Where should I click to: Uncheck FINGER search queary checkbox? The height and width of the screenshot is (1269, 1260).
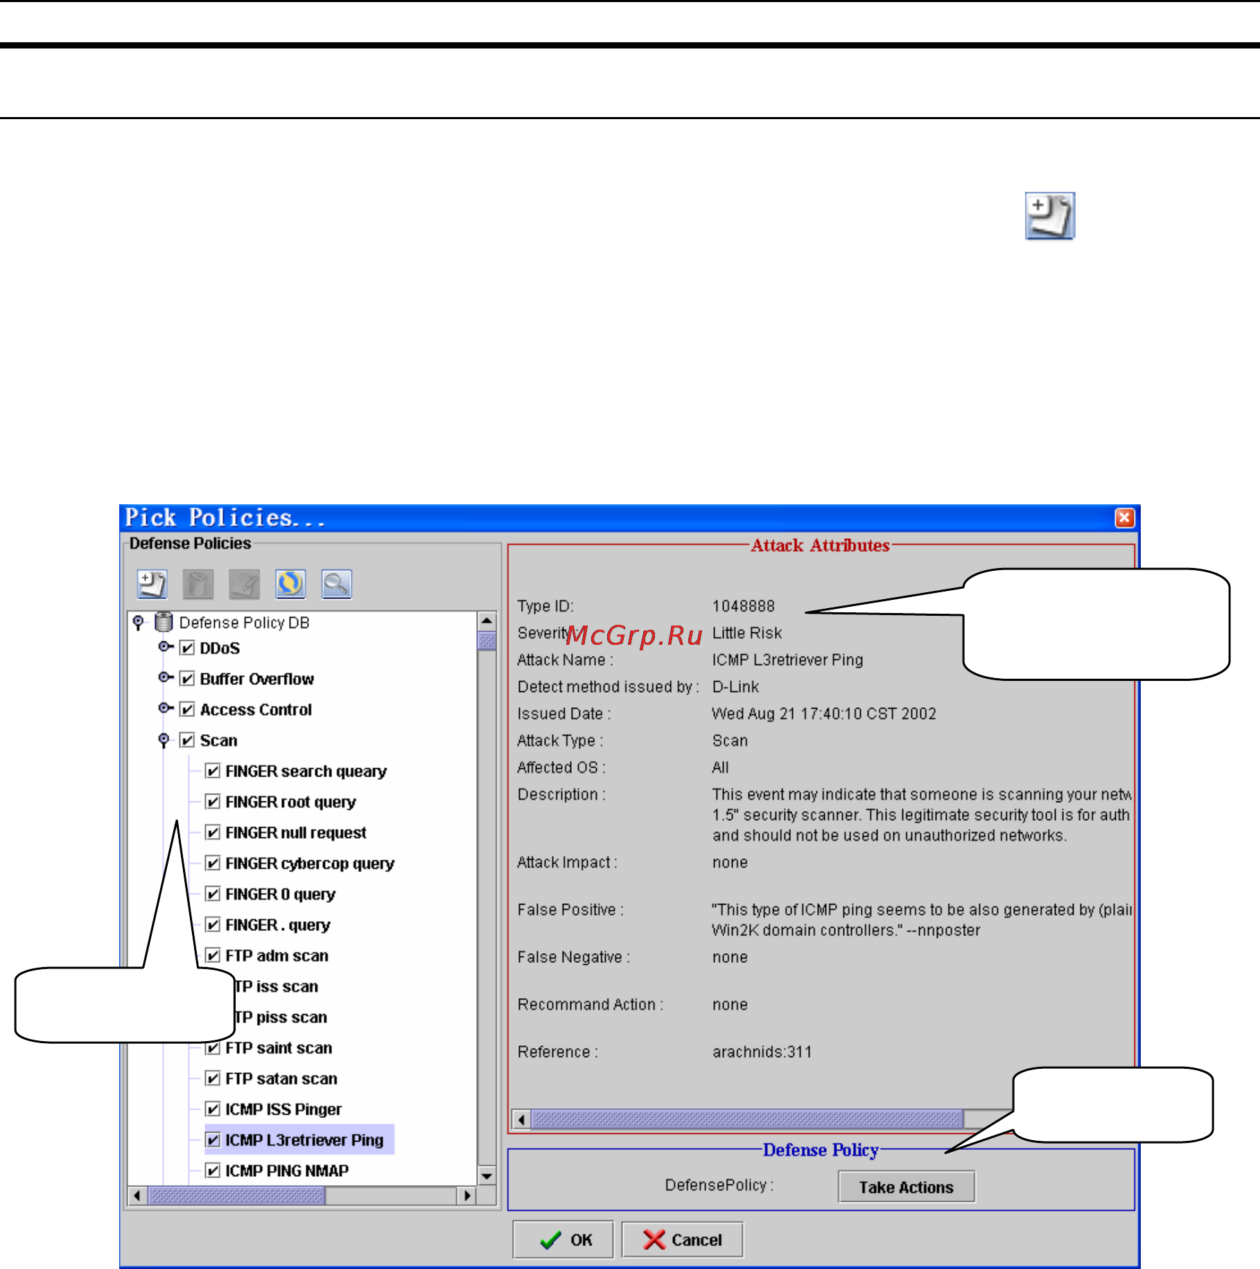(x=213, y=771)
